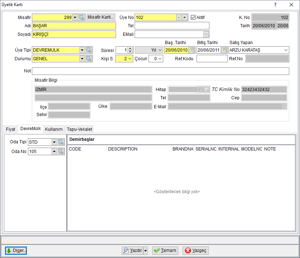Click the İZMİR address field
The height and width of the screenshot is (258, 300).
coord(93,90)
